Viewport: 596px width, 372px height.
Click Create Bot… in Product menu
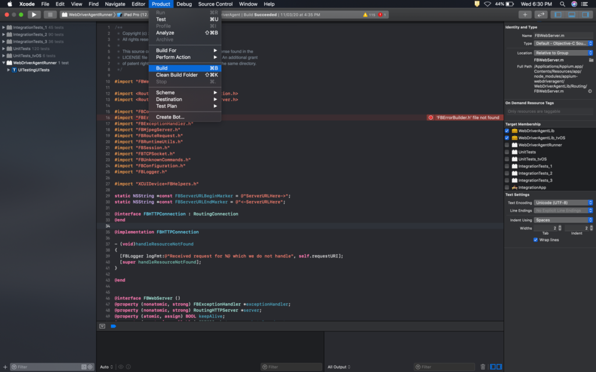coord(185,117)
